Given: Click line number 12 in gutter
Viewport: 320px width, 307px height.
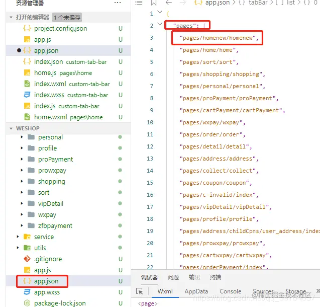Looking at the screenshot, I should point(150,146).
